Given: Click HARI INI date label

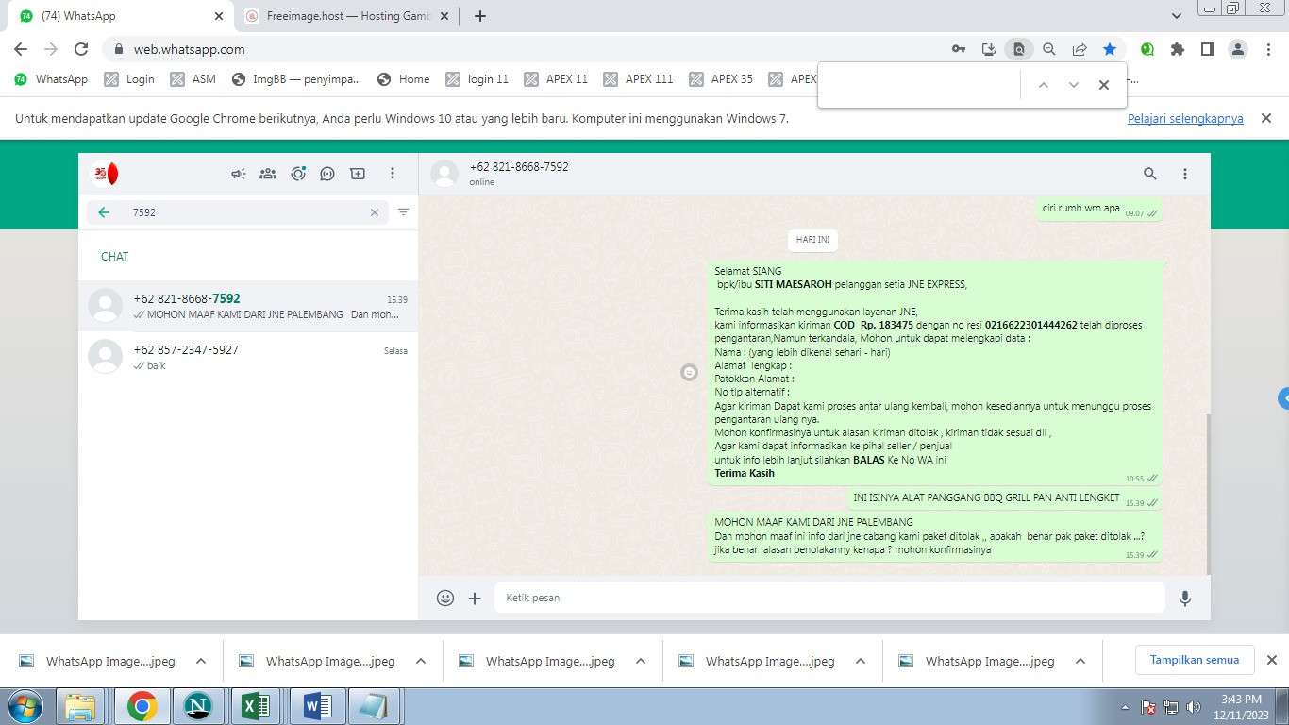Looking at the screenshot, I should 812,240.
